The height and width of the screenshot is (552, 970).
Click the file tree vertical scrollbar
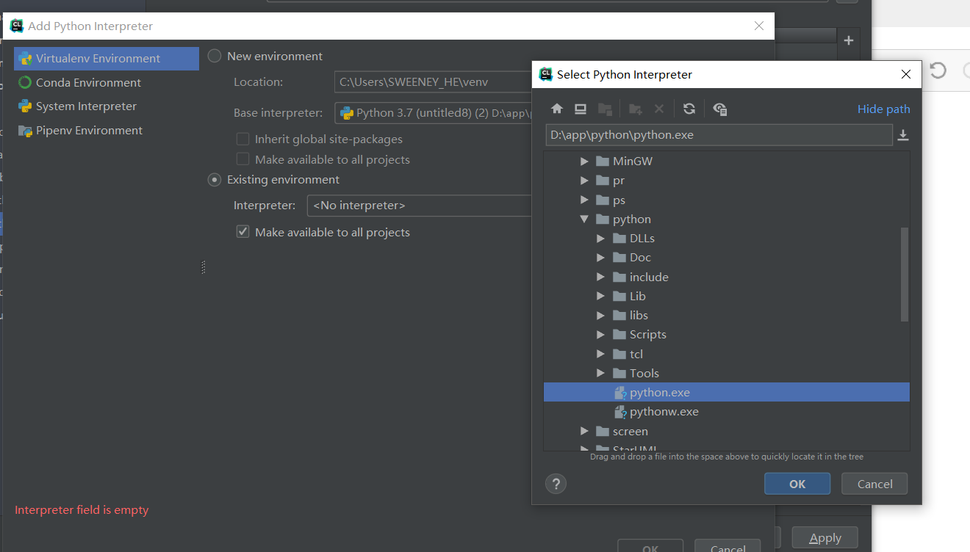click(905, 274)
